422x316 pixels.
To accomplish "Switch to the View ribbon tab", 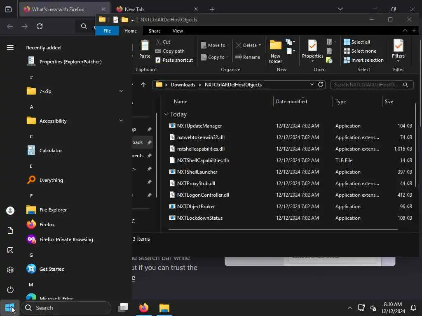I will point(178,31).
